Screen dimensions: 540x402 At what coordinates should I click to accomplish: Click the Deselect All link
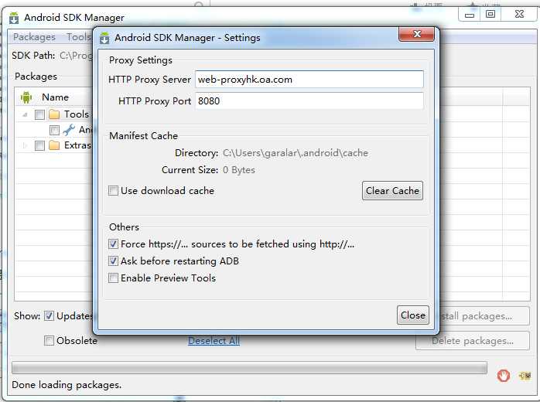[x=214, y=341]
